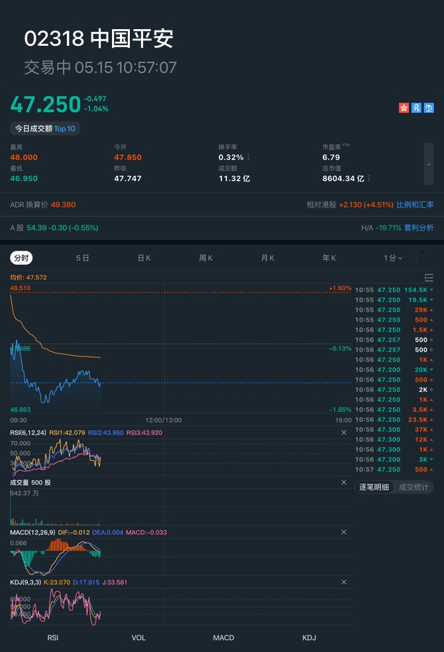Click the KDJ(9,3,3) indicator header
This screenshot has height=652, width=444.
[x=25, y=582]
